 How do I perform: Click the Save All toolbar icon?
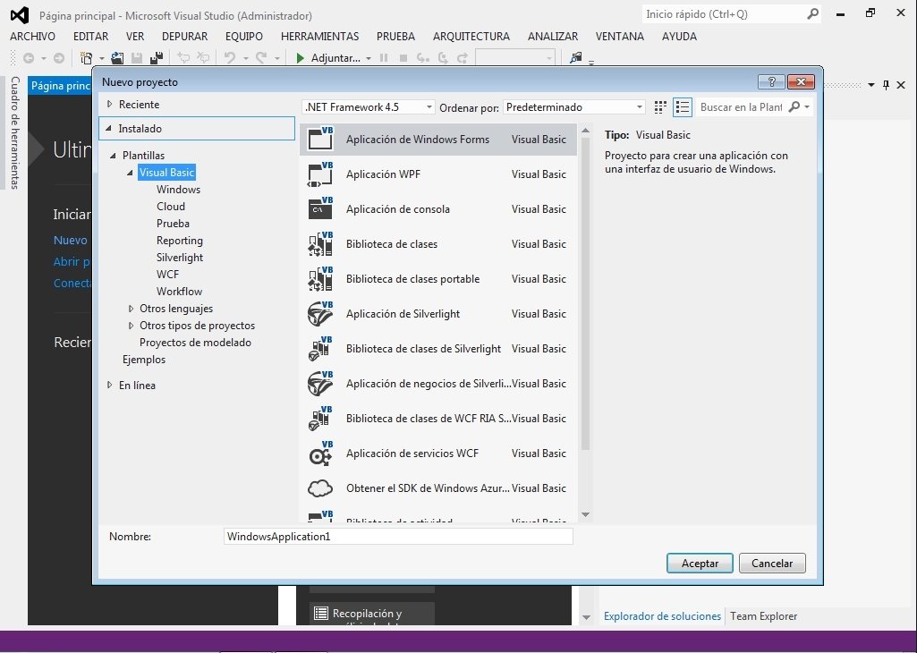click(x=157, y=58)
